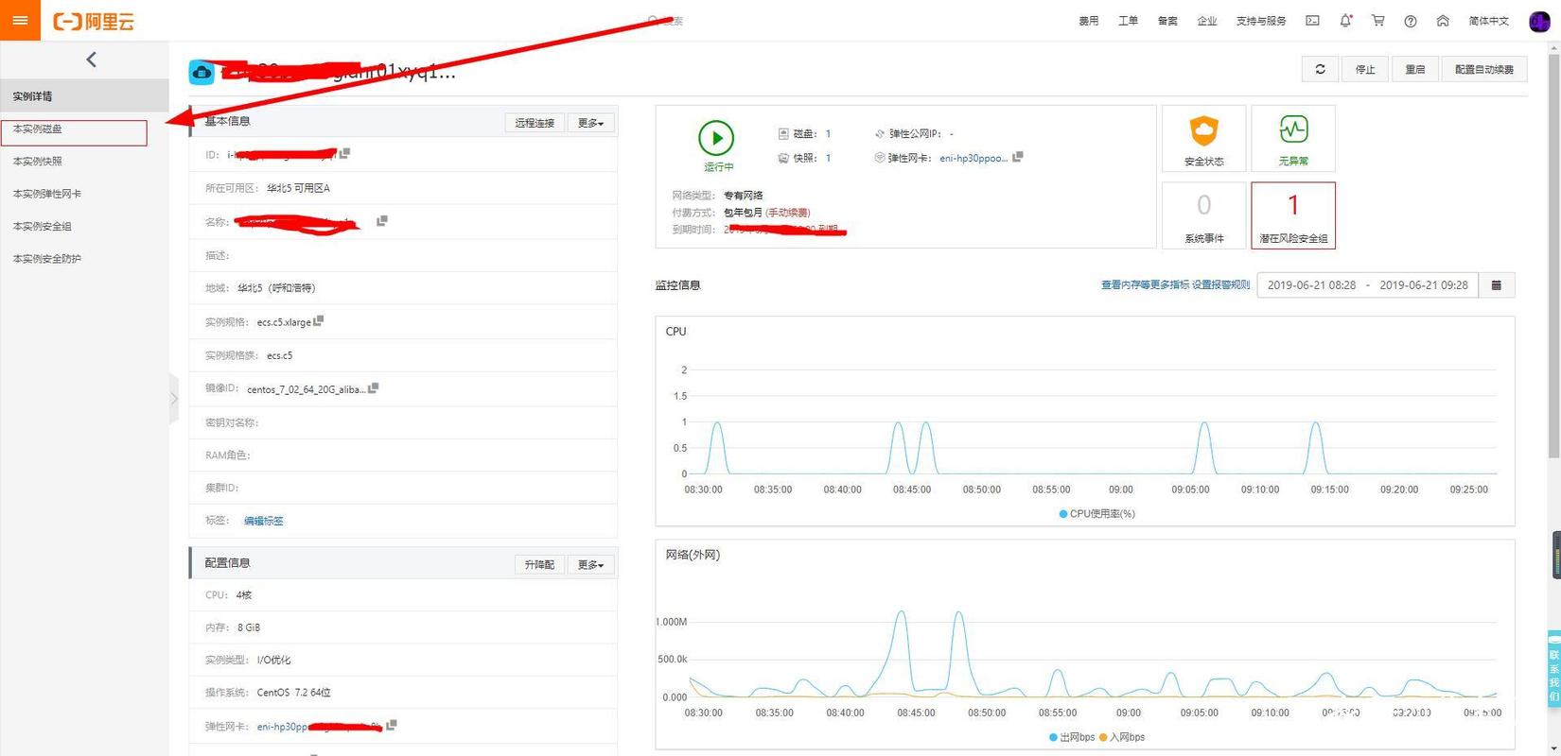Click the 重启 button
The width and height of the screenshot is (1561, 756).
pos(1415,69)
